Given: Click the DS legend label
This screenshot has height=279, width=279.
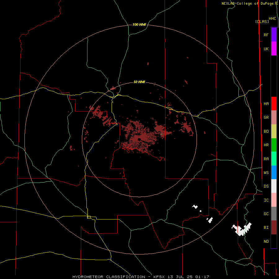Looking at the screenshot, I should [266, 186].
